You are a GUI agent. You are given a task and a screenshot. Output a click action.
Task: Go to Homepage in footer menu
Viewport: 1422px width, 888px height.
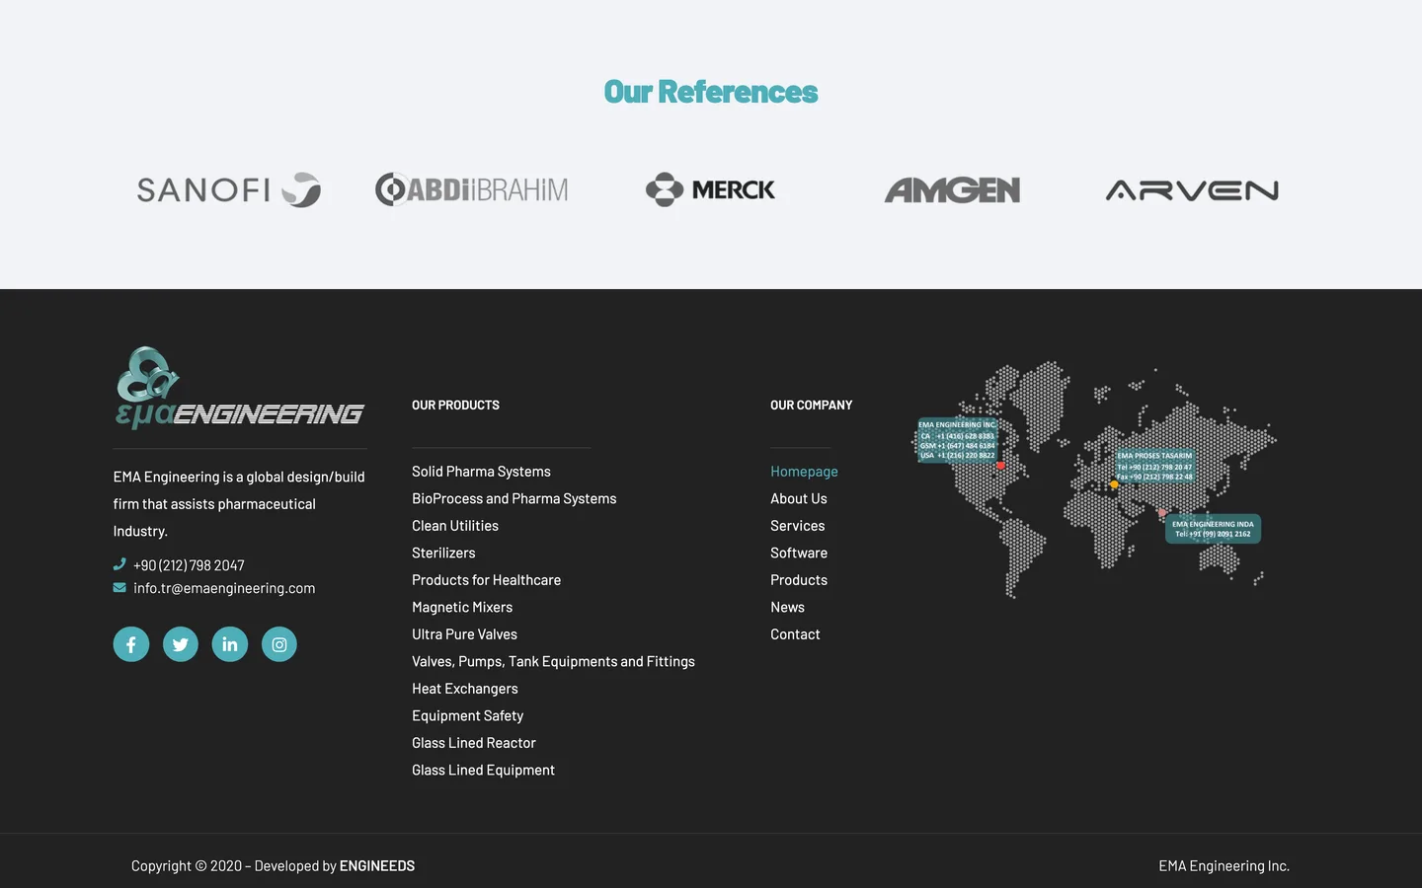[x=804, y=472]
